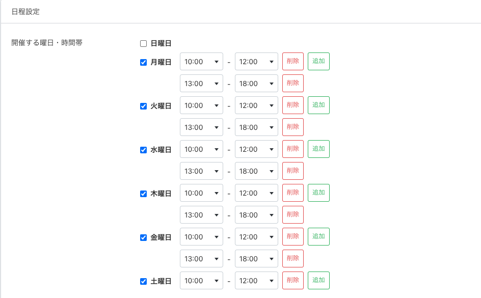This screenshot has width=481, height=298.
Task: Add a time slot to 火曜日
Action: point(318,105)
